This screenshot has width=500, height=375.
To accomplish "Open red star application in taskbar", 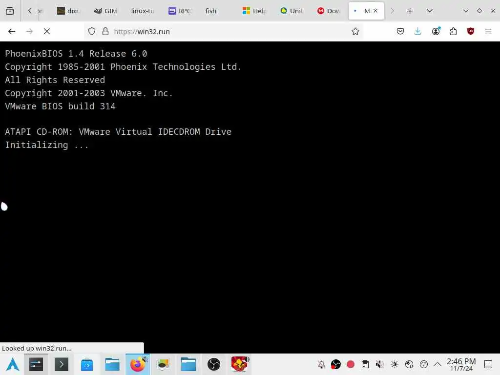I will 239,364.
